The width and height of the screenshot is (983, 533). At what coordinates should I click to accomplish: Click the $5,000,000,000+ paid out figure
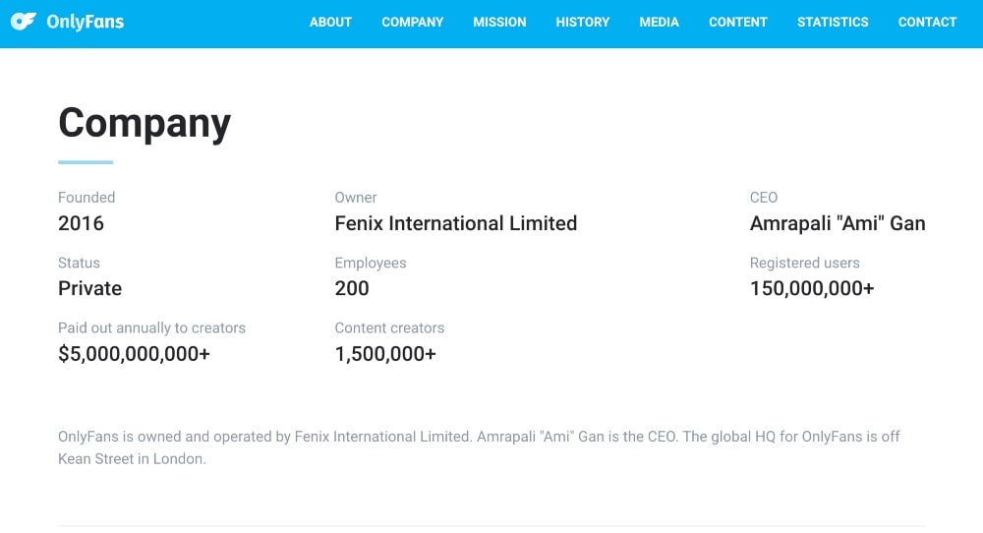coord(134,354)
